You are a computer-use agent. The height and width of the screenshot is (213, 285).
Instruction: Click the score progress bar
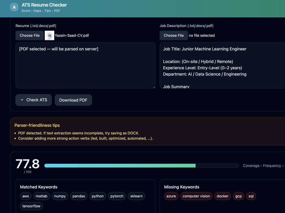click(141, 166)
